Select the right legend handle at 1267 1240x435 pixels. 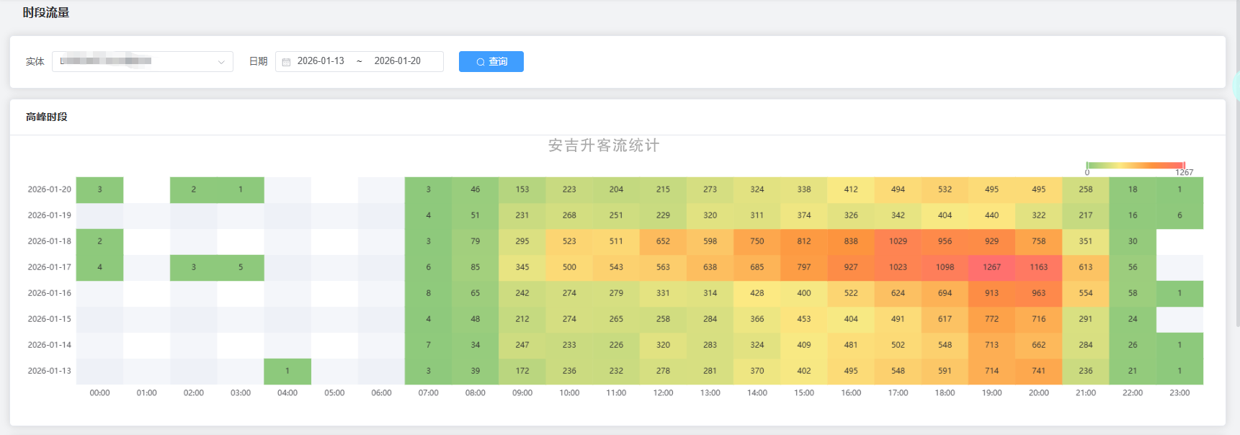(1183, 165)
